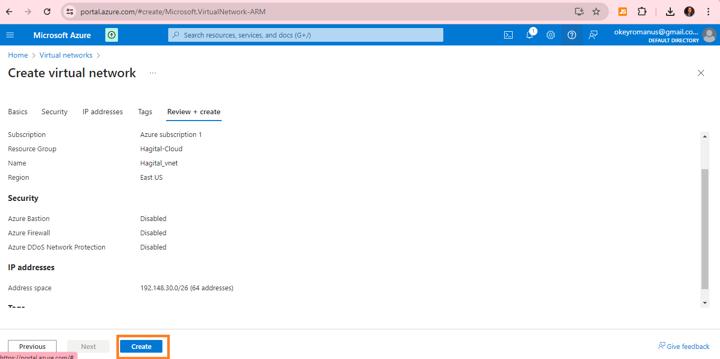Click the site information icon in the address bar

pos(69,11)
